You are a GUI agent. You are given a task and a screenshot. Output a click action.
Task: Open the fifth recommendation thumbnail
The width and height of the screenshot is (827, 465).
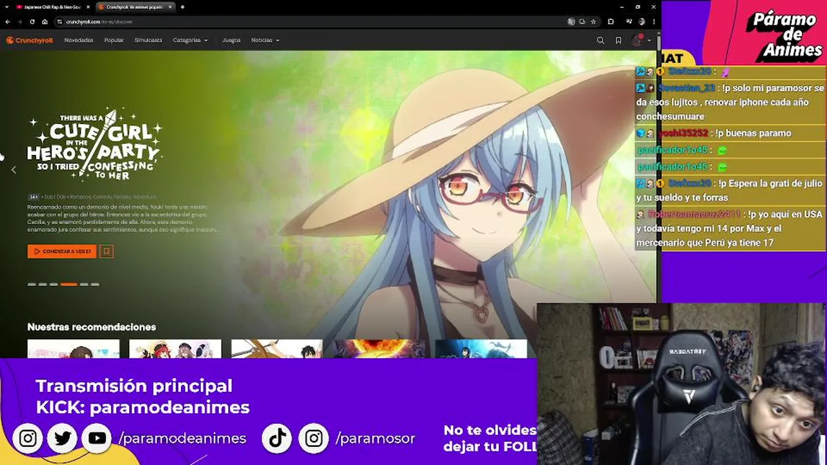(481, 349)
